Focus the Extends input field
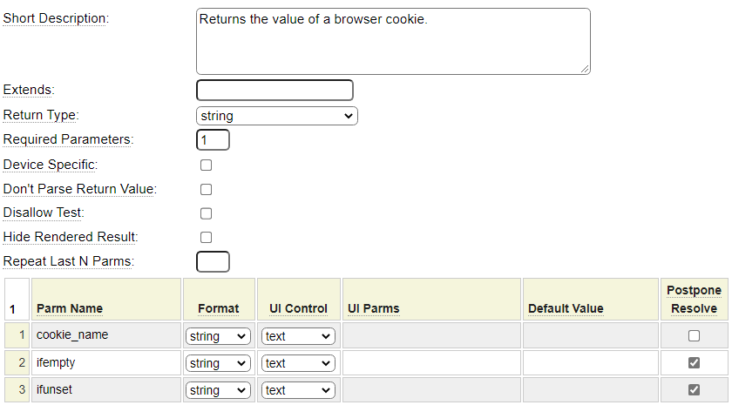 pos(274,91)
